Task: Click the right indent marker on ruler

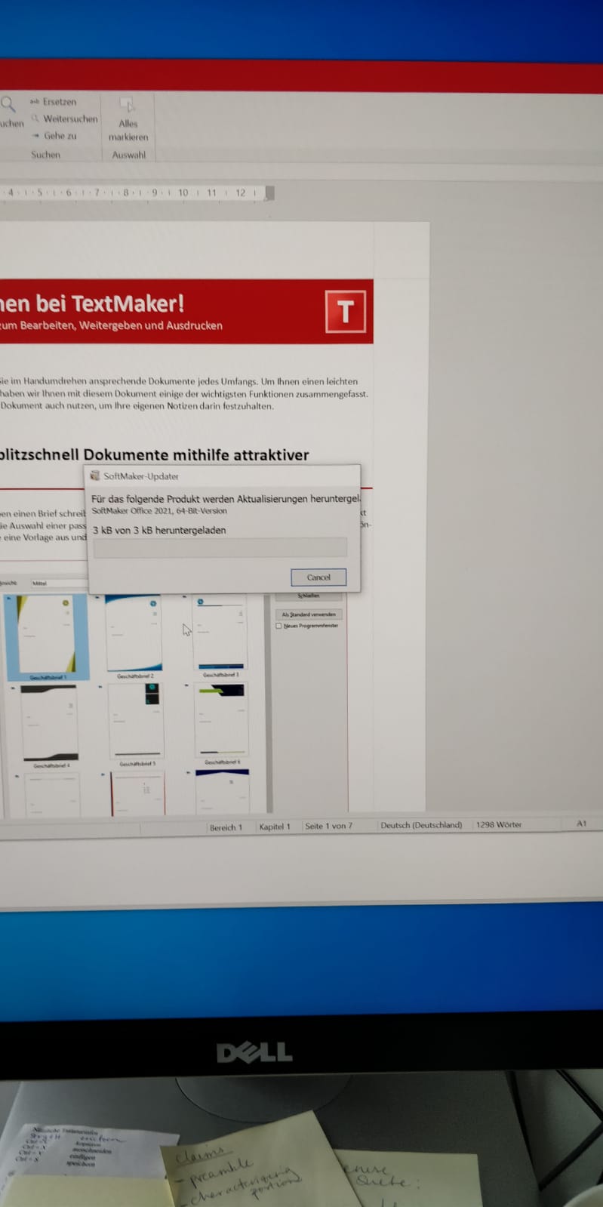Action: point(269,193)
